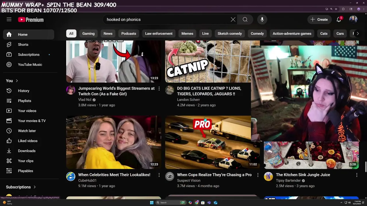Open Playables
Screen dimensions: 367x206
tap(29, 171)
